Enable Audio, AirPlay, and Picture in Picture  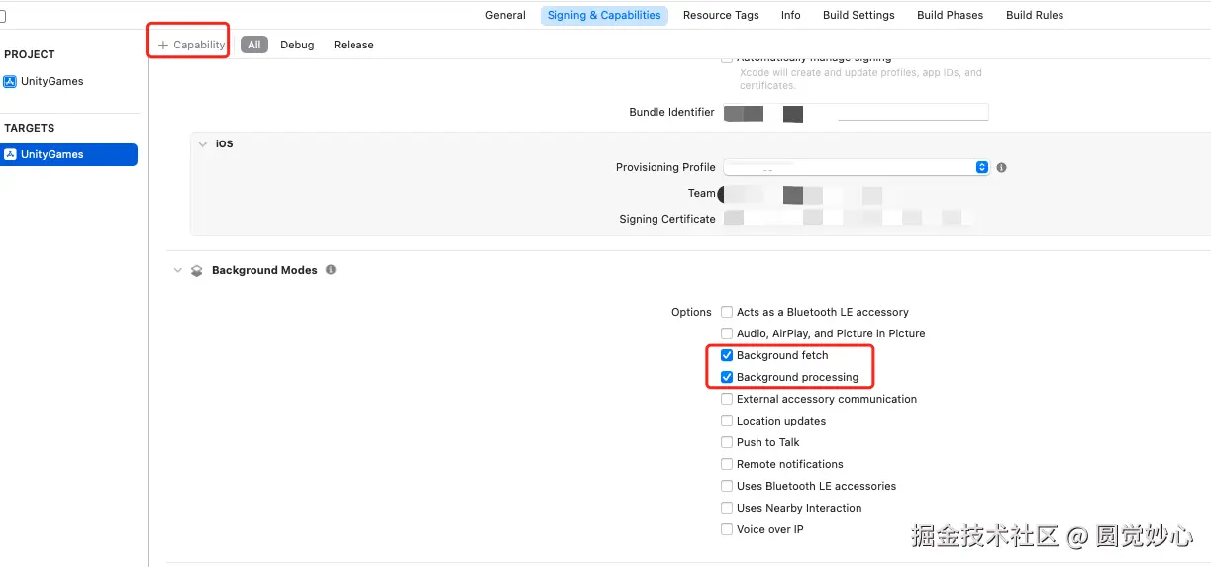tap(727, 334)
